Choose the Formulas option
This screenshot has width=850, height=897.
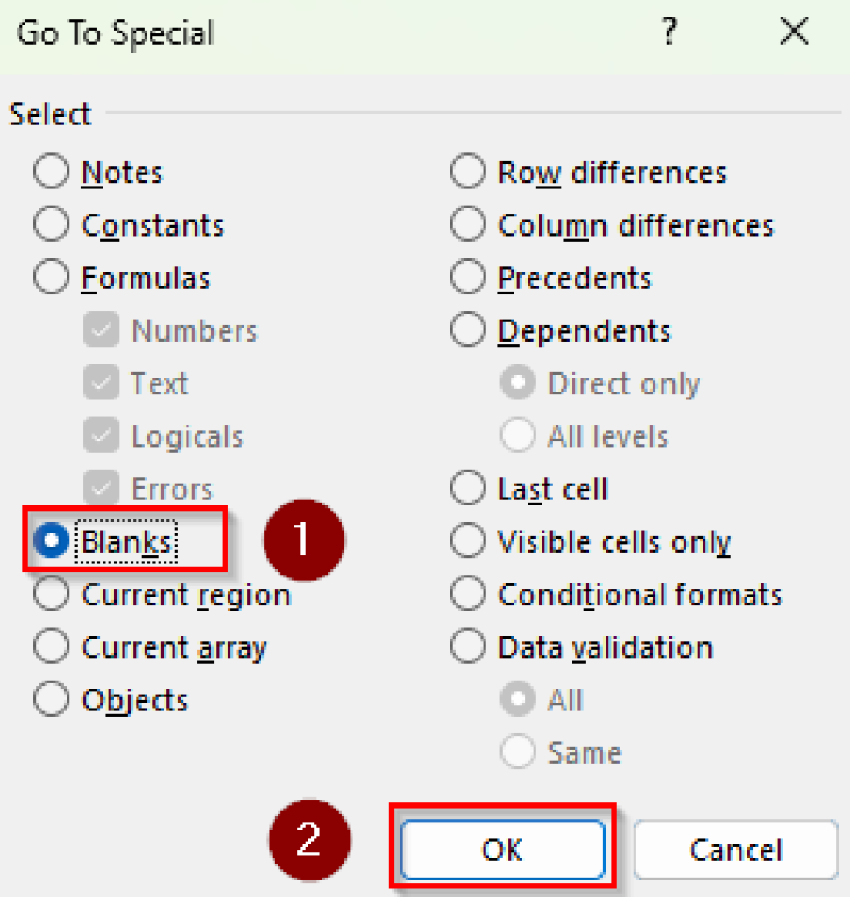point(51,277)
